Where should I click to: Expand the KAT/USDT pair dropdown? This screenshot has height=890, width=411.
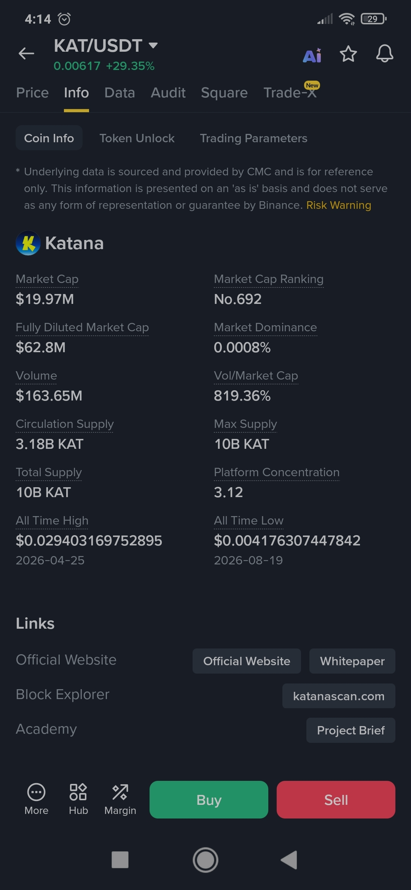pyautogui.click(x=153, y=46)
